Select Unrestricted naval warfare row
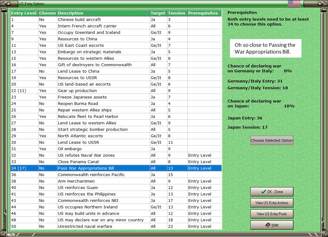This screenshot has height=237, width=328. (116, 226)
